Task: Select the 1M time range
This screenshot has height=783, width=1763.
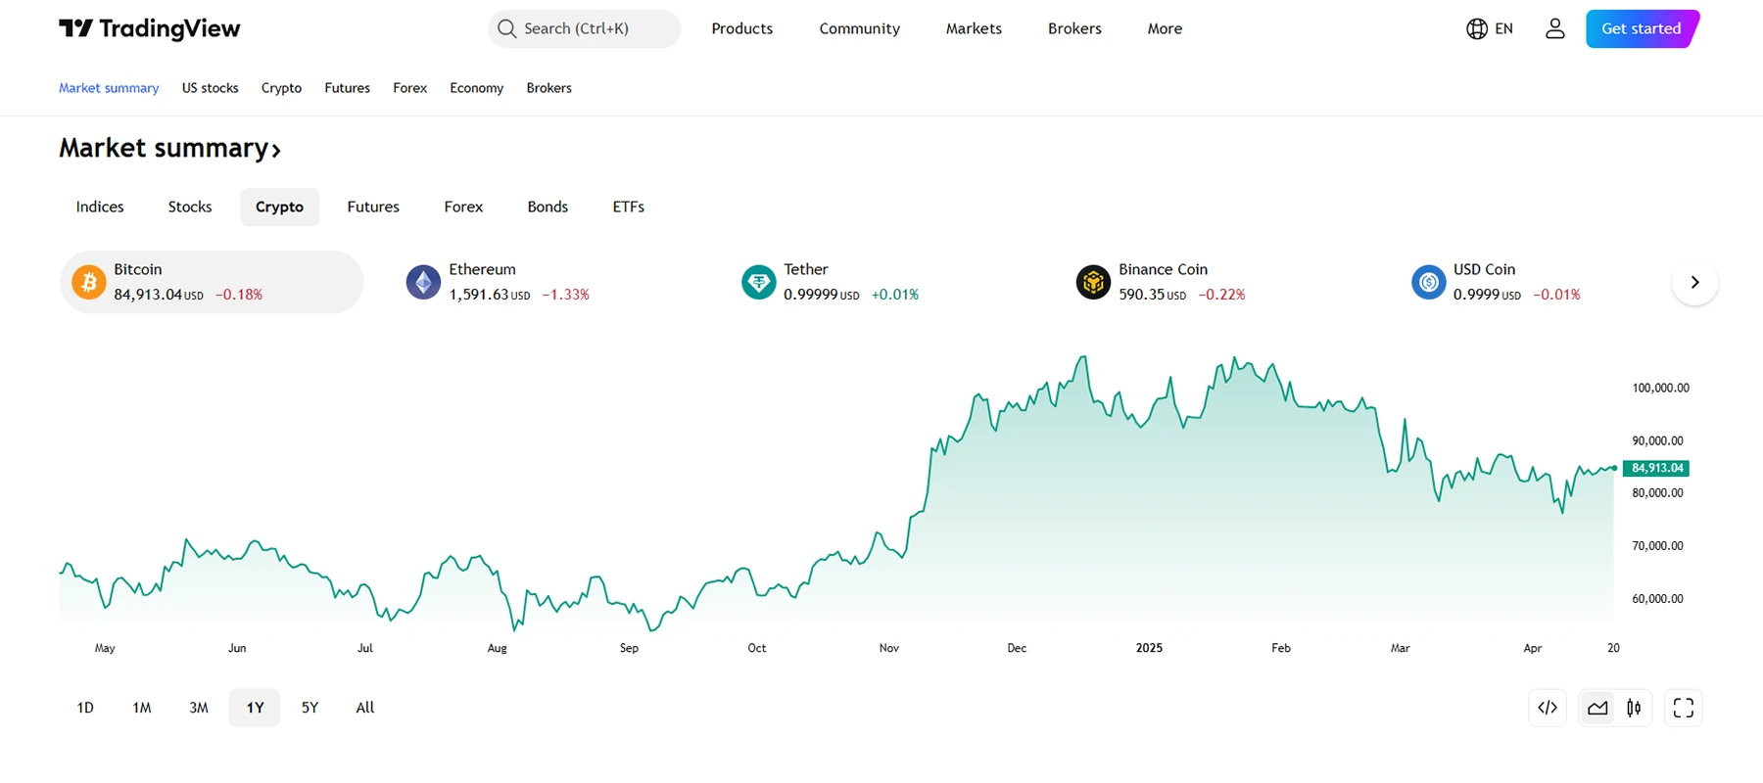Action: coord(142,708)
